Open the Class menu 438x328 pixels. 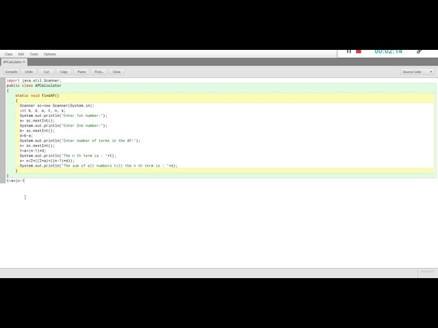[x=8, y=54]
